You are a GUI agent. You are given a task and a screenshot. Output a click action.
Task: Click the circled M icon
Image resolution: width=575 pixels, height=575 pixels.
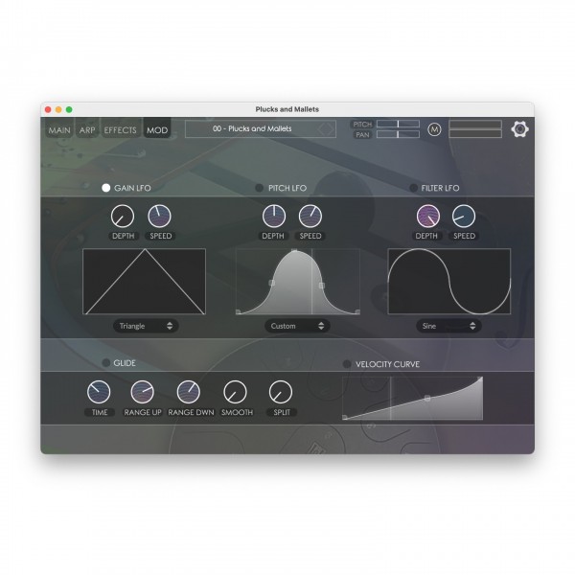tap(434, 129)
